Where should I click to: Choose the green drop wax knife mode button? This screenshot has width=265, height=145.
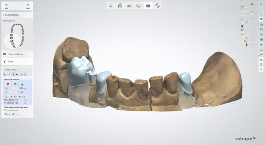pos(22,84)
